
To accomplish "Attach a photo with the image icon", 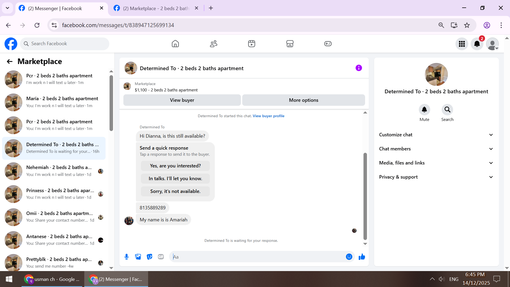I will pos(138,257).
